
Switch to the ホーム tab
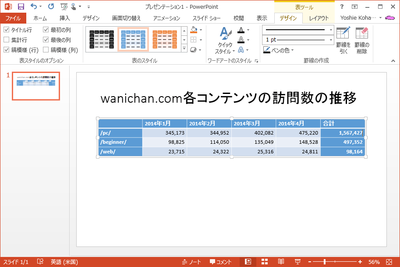click(x=40, y=18)
